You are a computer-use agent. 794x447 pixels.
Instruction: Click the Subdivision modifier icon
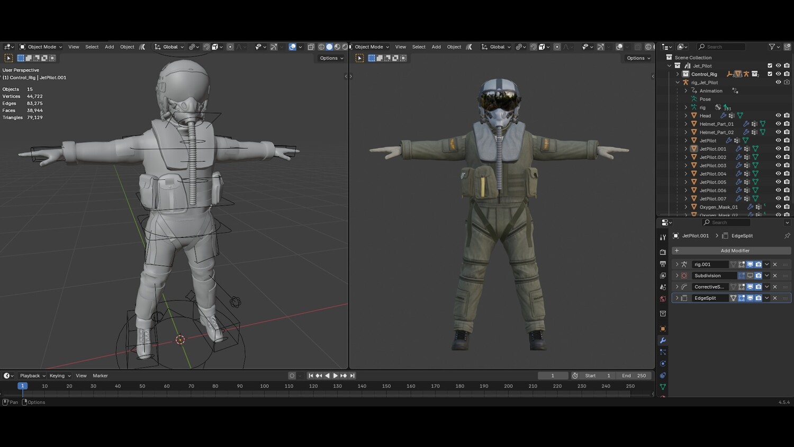point(684,275)
